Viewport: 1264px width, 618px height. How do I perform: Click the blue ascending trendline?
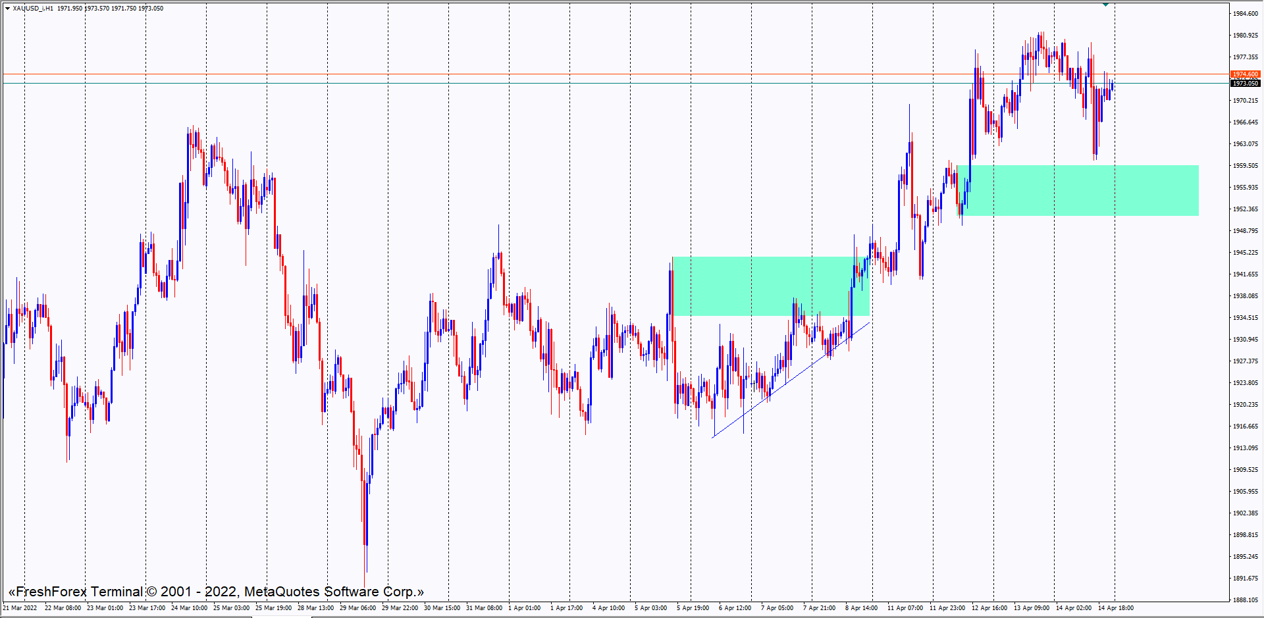(x=790, y=380)
